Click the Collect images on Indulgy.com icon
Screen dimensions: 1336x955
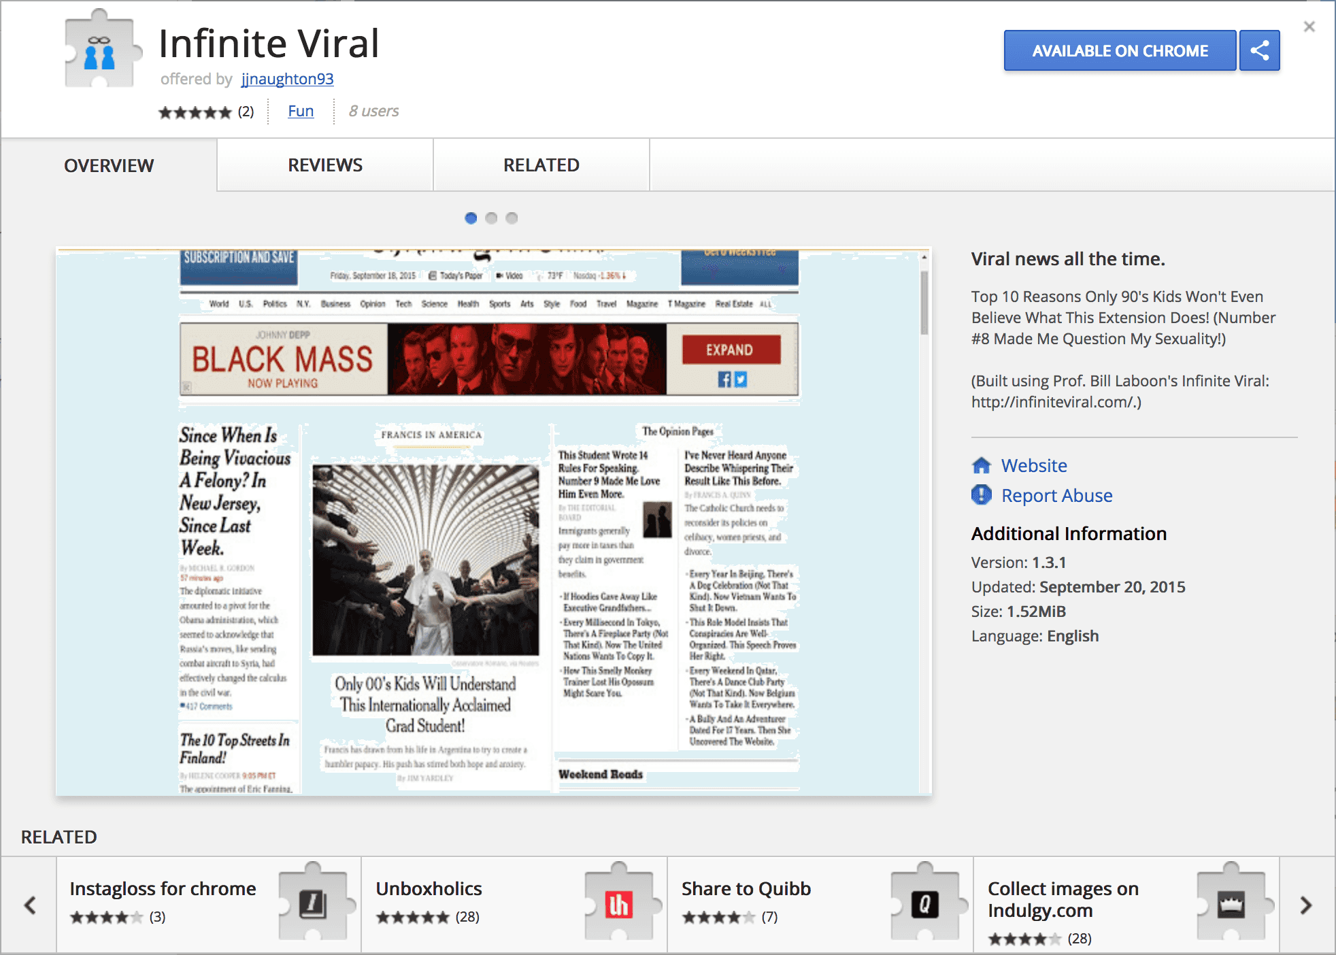pos(1232,909)
